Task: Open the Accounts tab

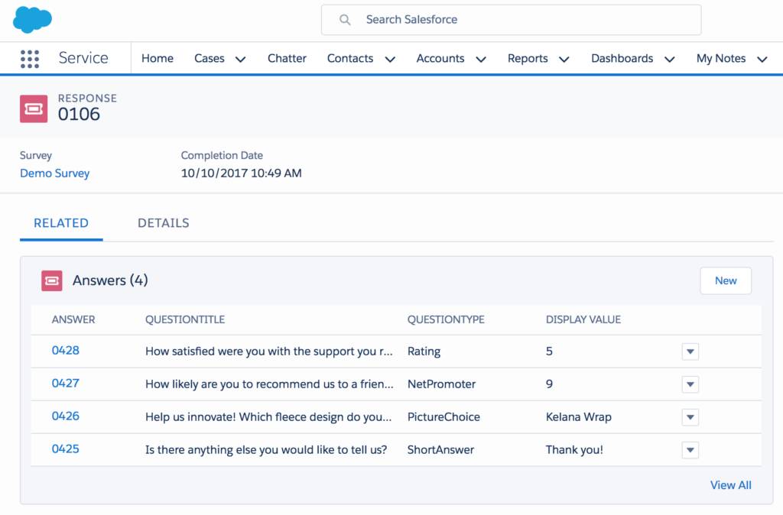Action: tap(440, 58)
